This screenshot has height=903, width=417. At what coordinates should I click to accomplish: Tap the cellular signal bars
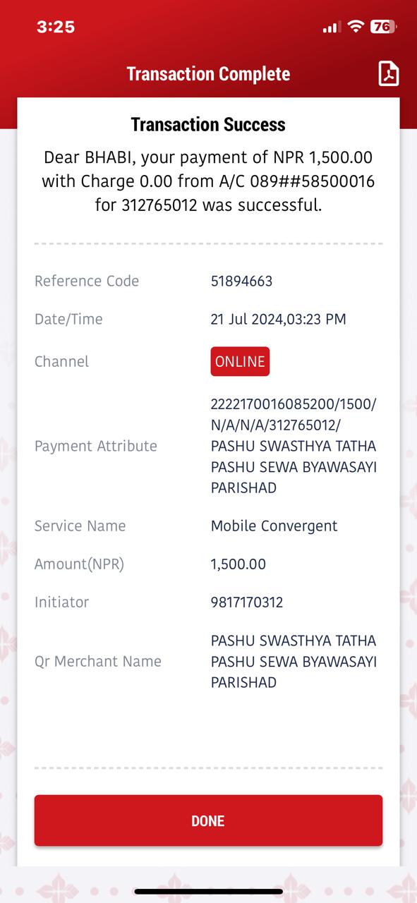[x=332, y=28]
